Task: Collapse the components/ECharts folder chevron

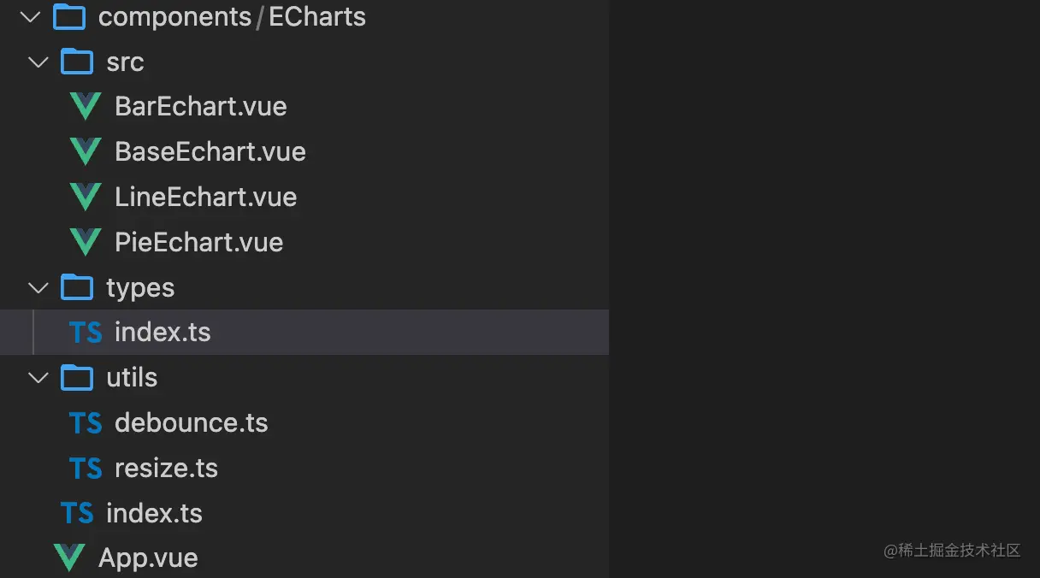Action: click(x=30, y=16)
